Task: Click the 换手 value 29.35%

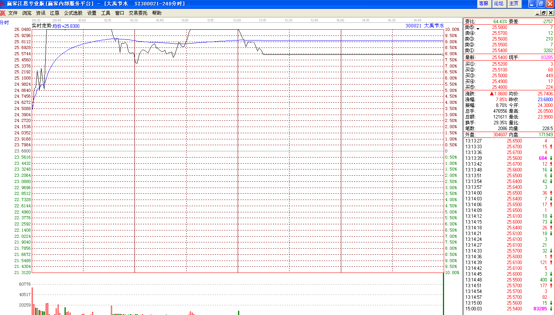Action: click(500, 123)
